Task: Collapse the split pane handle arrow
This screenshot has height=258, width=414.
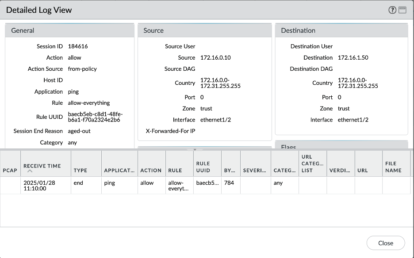Action: (x=195, y=149)
